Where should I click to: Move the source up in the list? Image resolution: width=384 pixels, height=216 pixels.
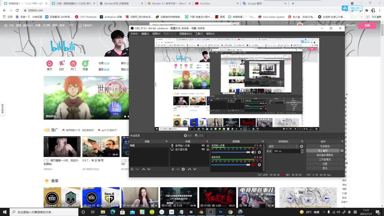pos(189,169)
